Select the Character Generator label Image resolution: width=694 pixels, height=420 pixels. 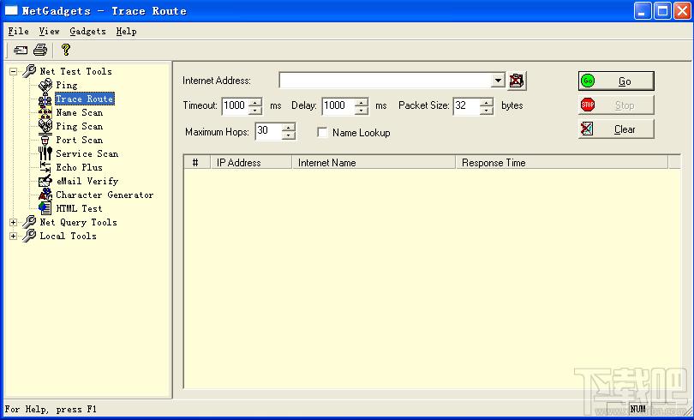tap(105, 195)
